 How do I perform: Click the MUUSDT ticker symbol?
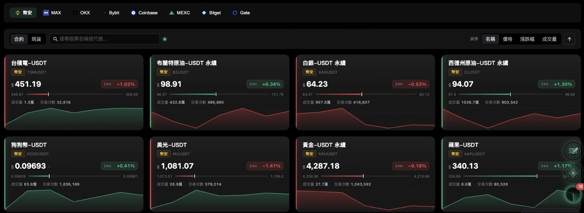coord(181,154)
